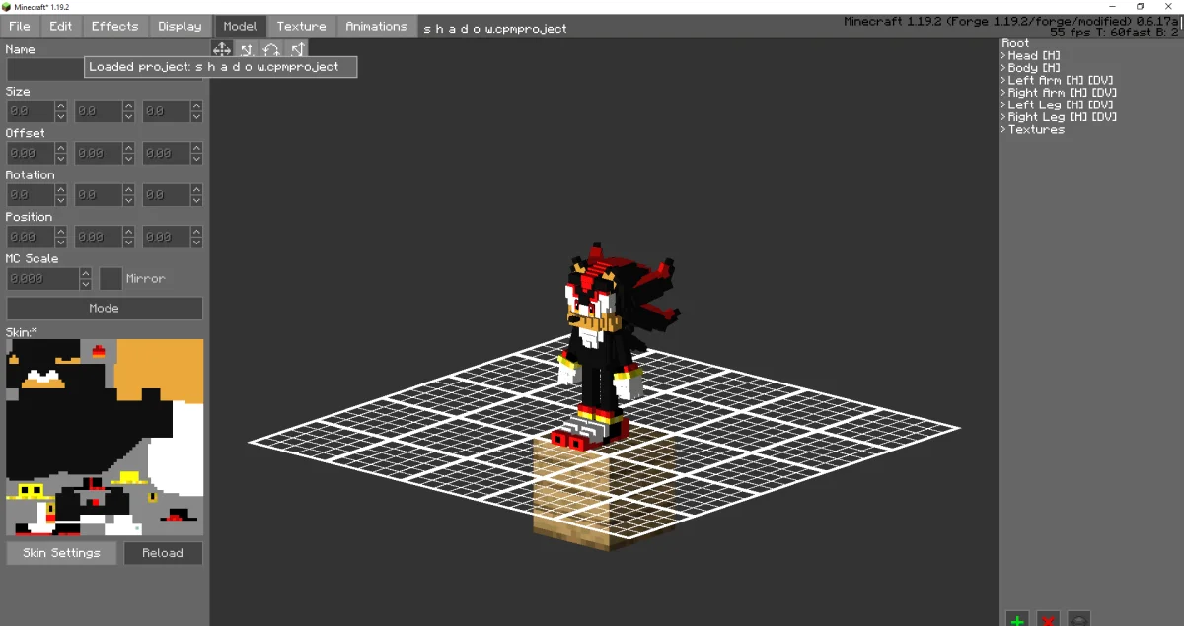
Task: Click the Head [H] label text
Action: coord(1034,56)
